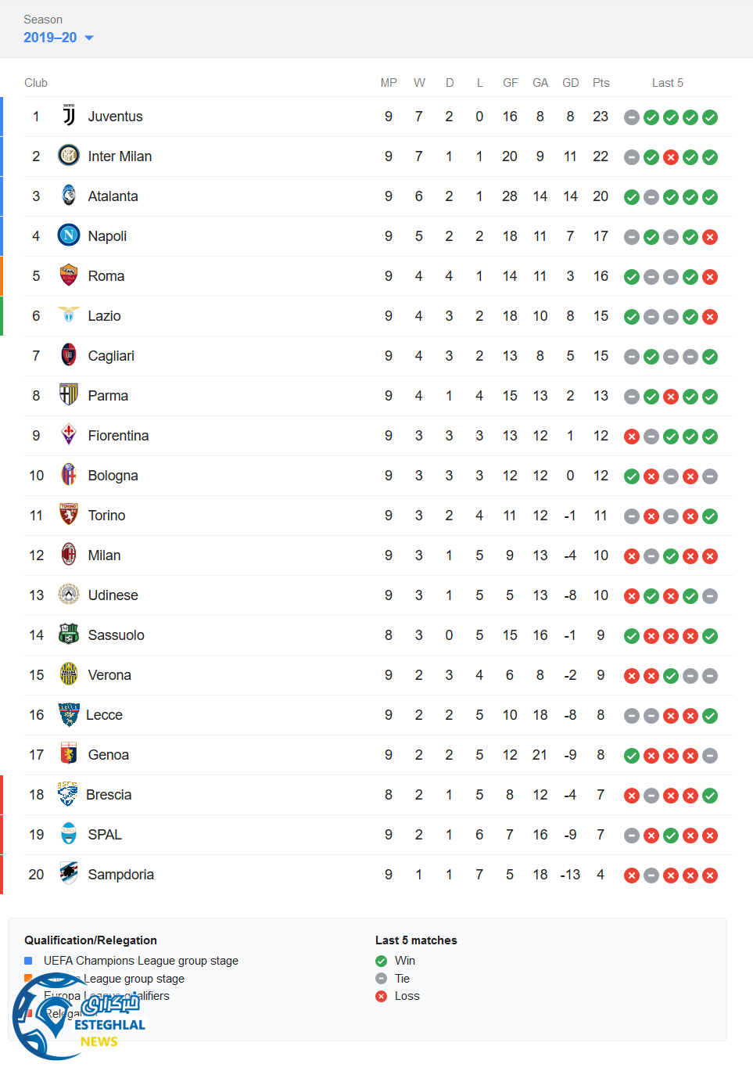Click the Sampdoria club crest

point(69,874)
